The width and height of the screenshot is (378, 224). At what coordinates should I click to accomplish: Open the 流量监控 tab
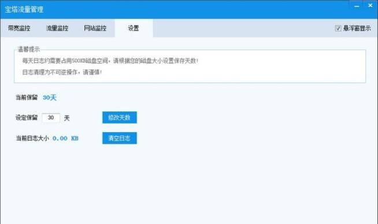point(57,28)
